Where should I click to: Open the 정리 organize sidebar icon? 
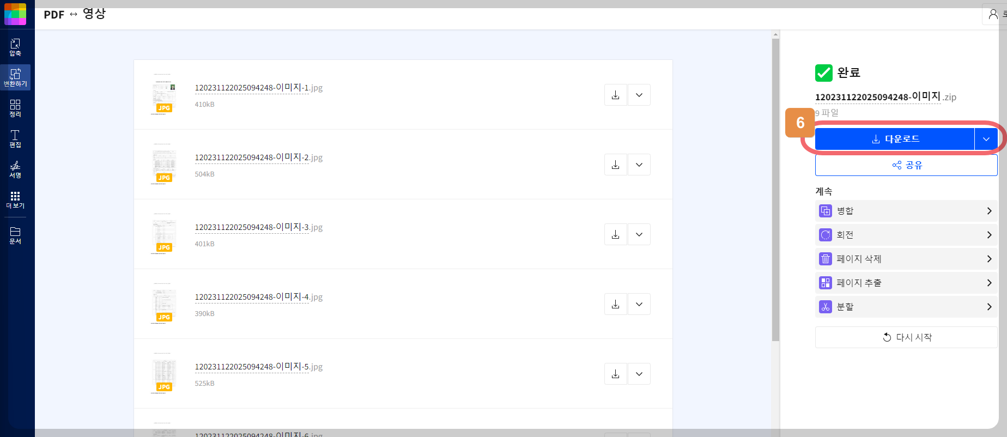(x=15, y=108)
